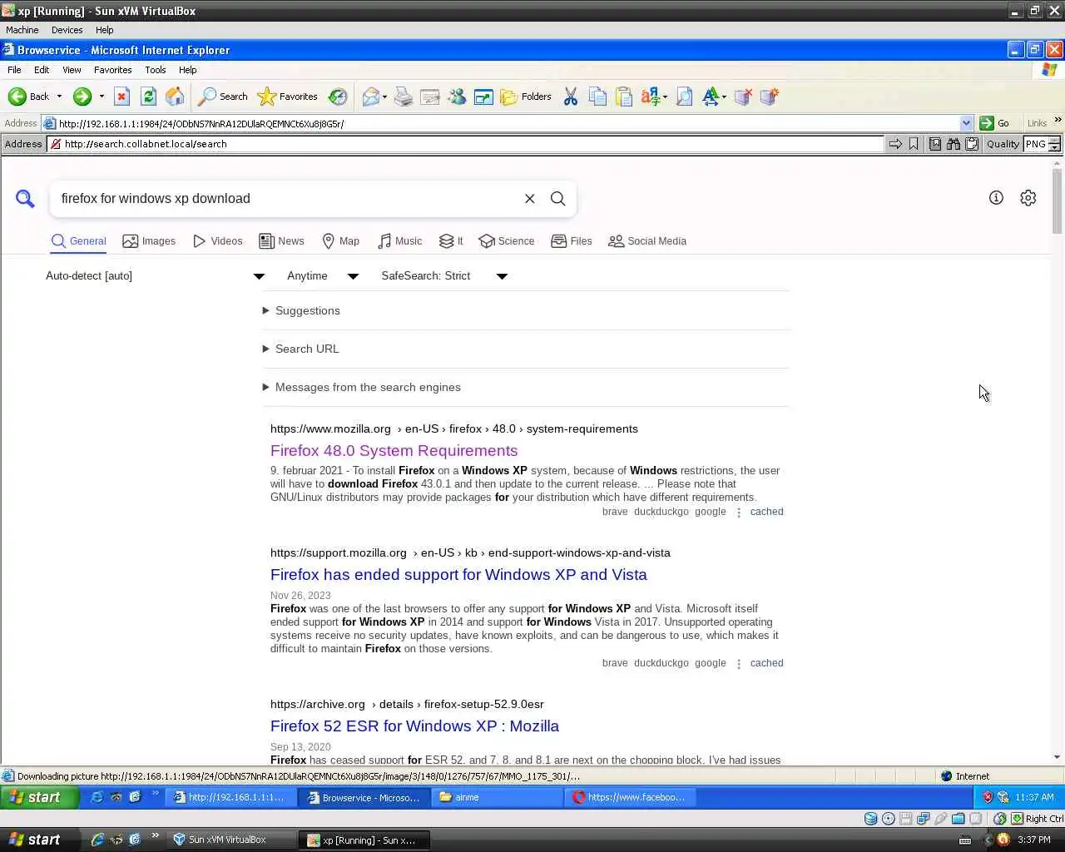Open search preferences gear icon
Screen dimensions: 1065x852
1028,198
